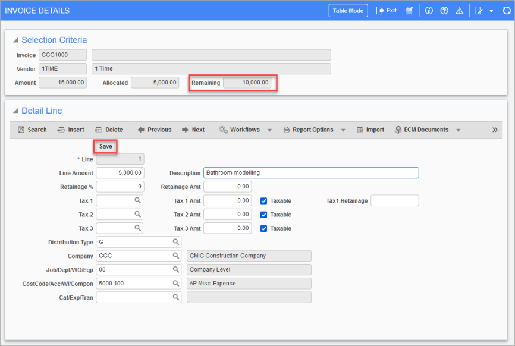The height and width of the screenshot is (346, 515).
Task: Open the Tax 1 lookup magnifier
Action: click(137, 201)
